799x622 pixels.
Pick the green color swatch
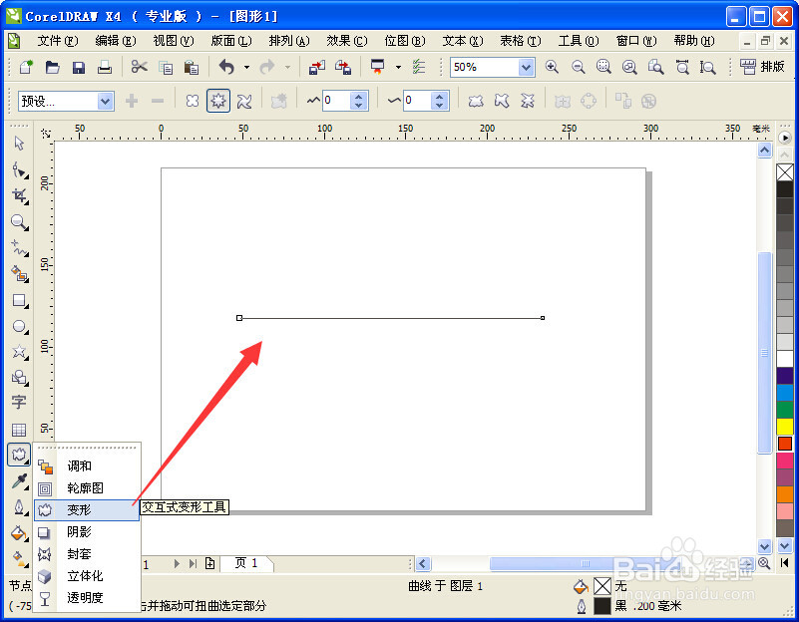pos(785,410)
